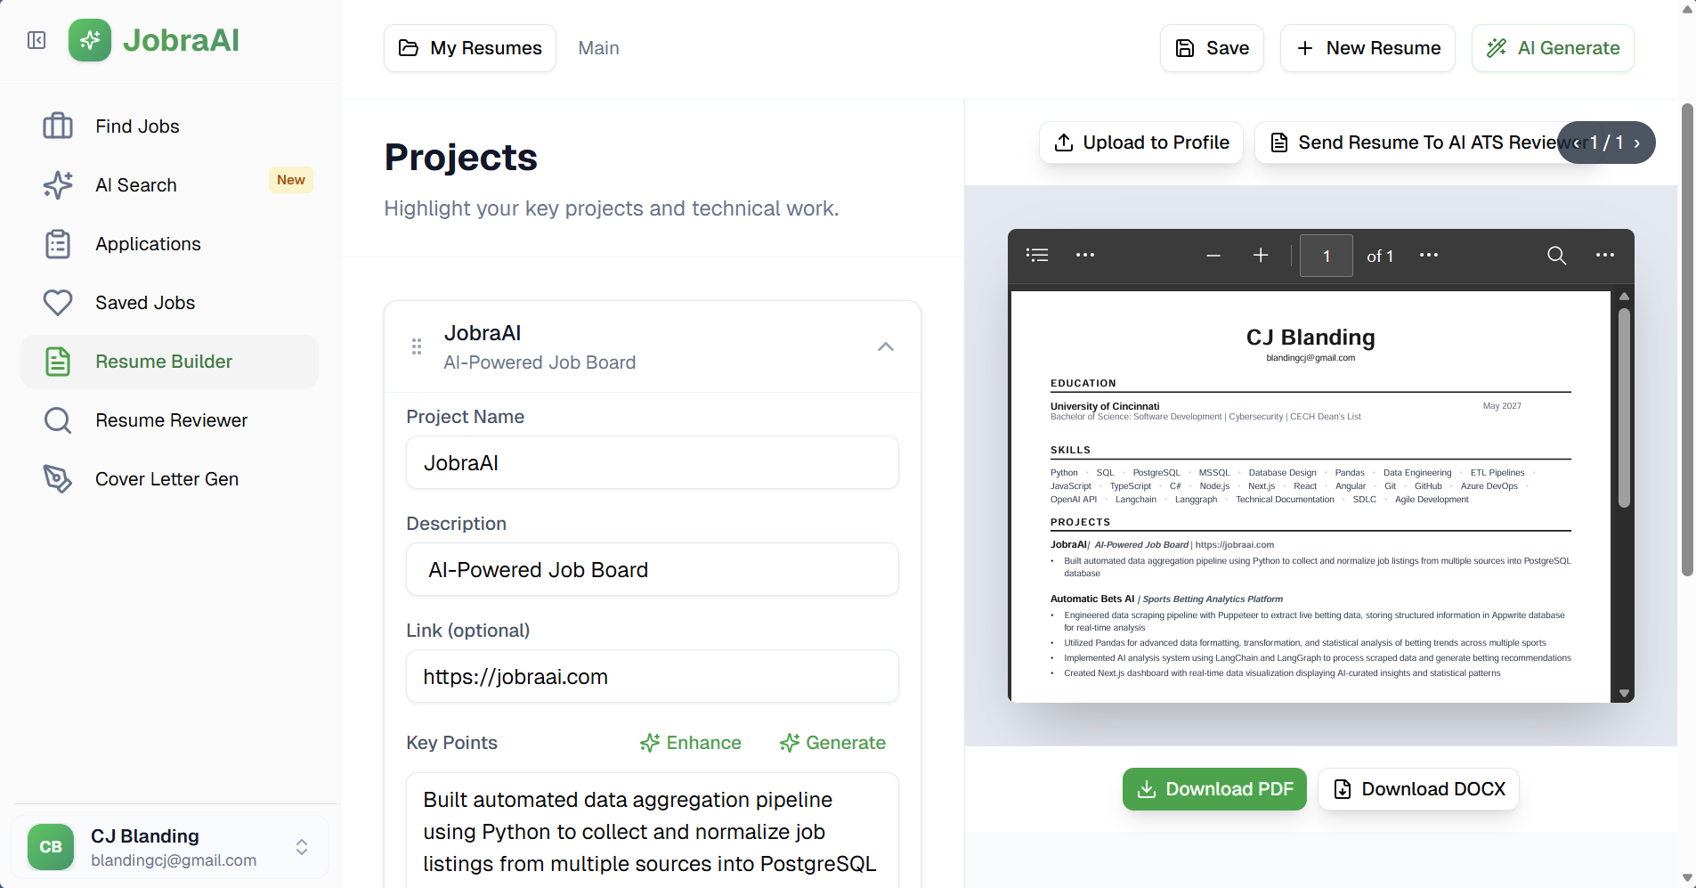
Task: Go to Applications page
Action: point(169,243)
